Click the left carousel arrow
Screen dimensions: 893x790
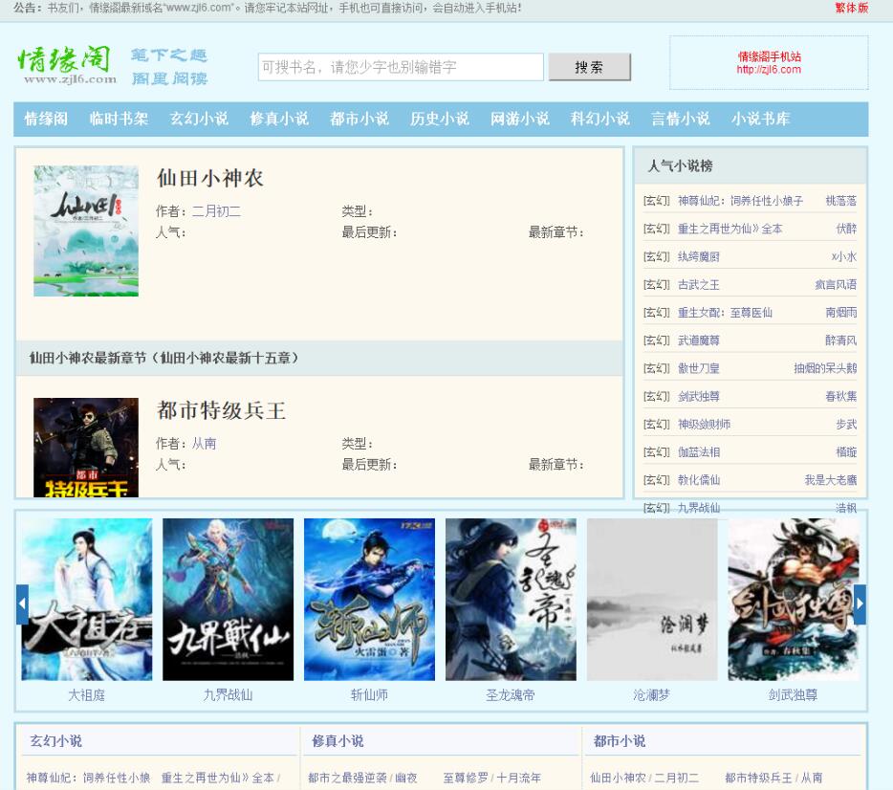coord(22,604)
